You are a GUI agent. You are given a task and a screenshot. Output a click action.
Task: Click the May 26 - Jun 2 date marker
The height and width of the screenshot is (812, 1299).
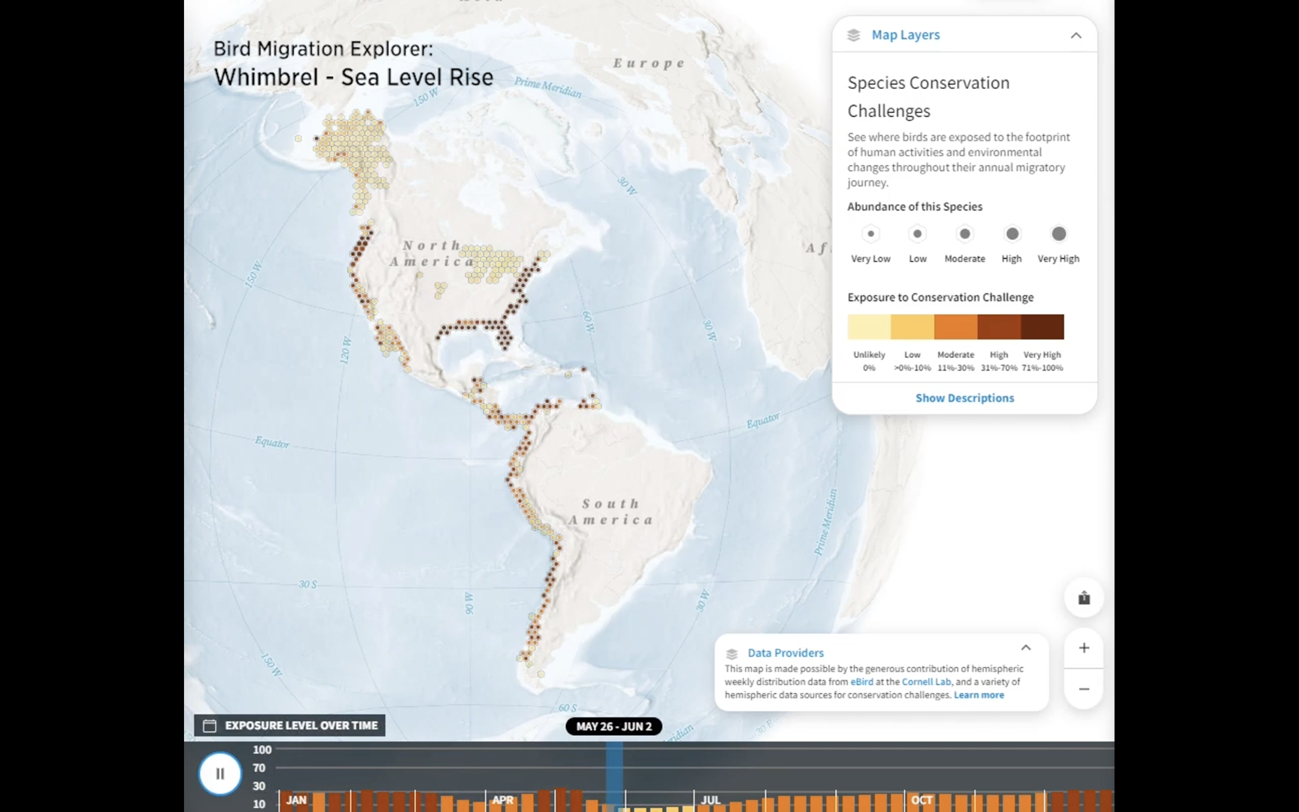click(613, 727)
